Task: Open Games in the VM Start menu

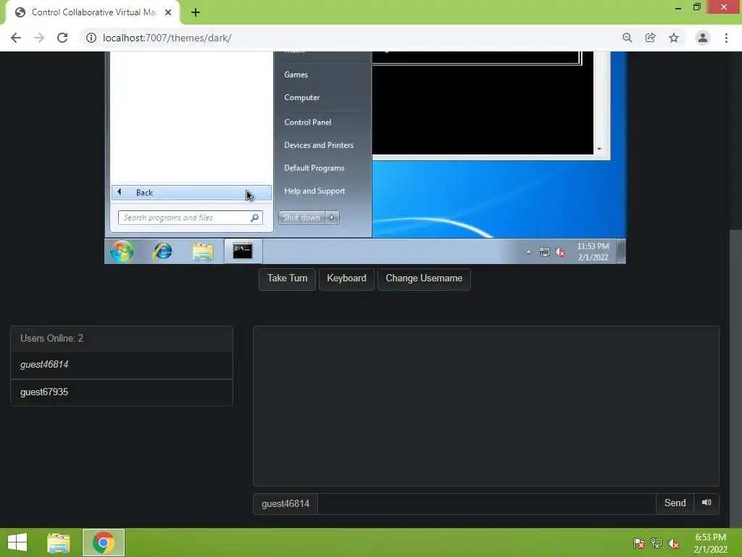Action: click(x=296, y=75)
